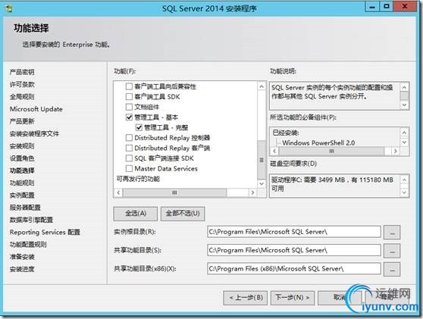
Task: Check Master Data Services feature
Action: tap(129, 168)
